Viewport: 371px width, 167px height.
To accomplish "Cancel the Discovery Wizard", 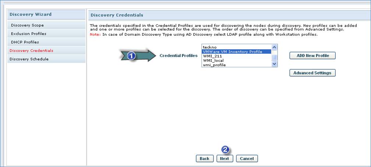I will point(247,159).
